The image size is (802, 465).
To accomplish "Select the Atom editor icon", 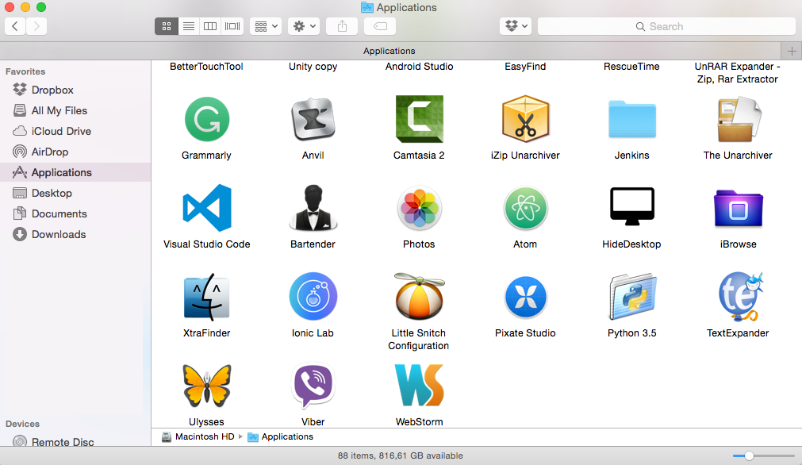I will [525, 208].
